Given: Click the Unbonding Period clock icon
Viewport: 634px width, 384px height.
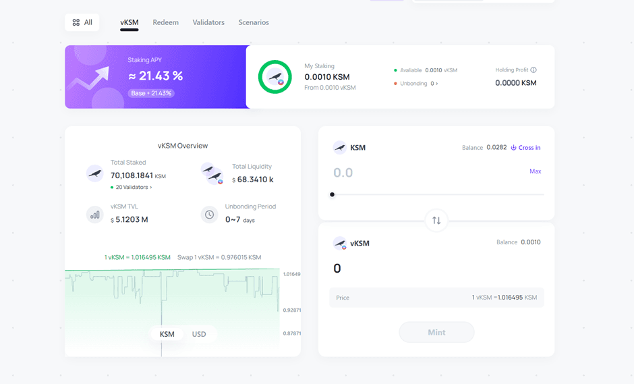Looking at the screenshot, I should [210, 215].
